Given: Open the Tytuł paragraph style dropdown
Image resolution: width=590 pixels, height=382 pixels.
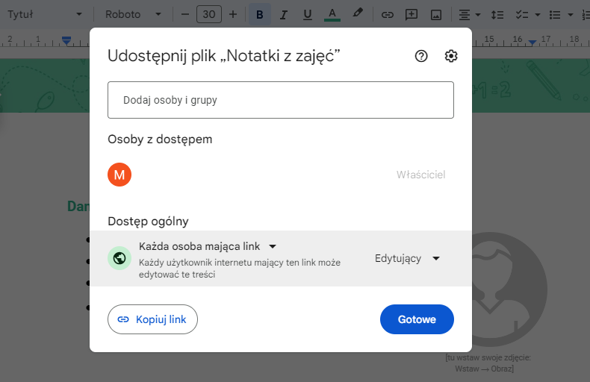Looking at the screenshot, I should click(44, 14).
